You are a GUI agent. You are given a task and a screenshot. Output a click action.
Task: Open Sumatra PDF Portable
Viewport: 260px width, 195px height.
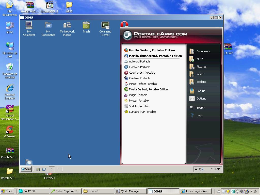pyautogui.click(x=142, y=112)
